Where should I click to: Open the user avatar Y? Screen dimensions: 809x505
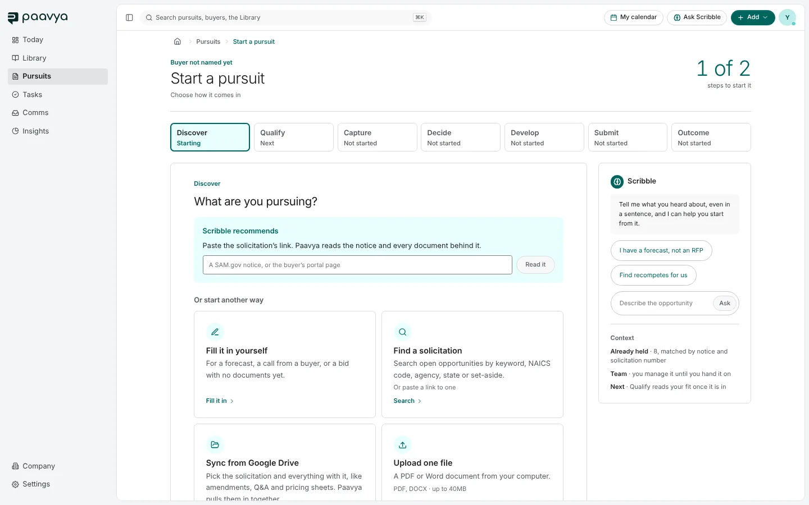click(x=787, y=17)
